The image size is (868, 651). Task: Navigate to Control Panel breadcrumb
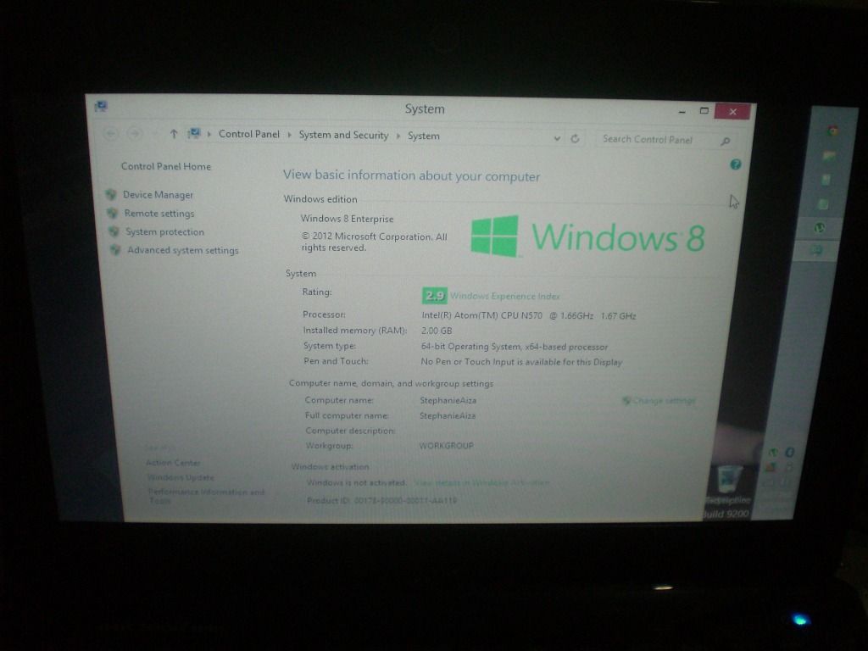click(249, 134)
